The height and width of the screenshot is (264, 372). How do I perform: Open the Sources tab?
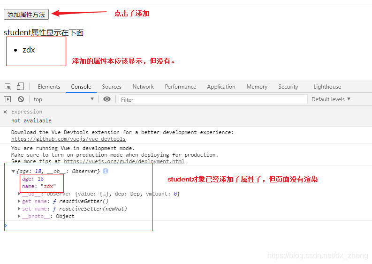112,87
